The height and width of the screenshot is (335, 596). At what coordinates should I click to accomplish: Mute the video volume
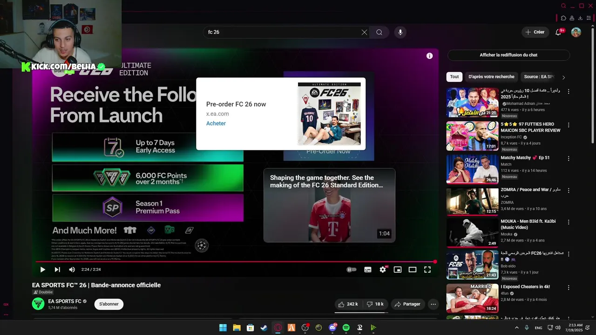72,269
